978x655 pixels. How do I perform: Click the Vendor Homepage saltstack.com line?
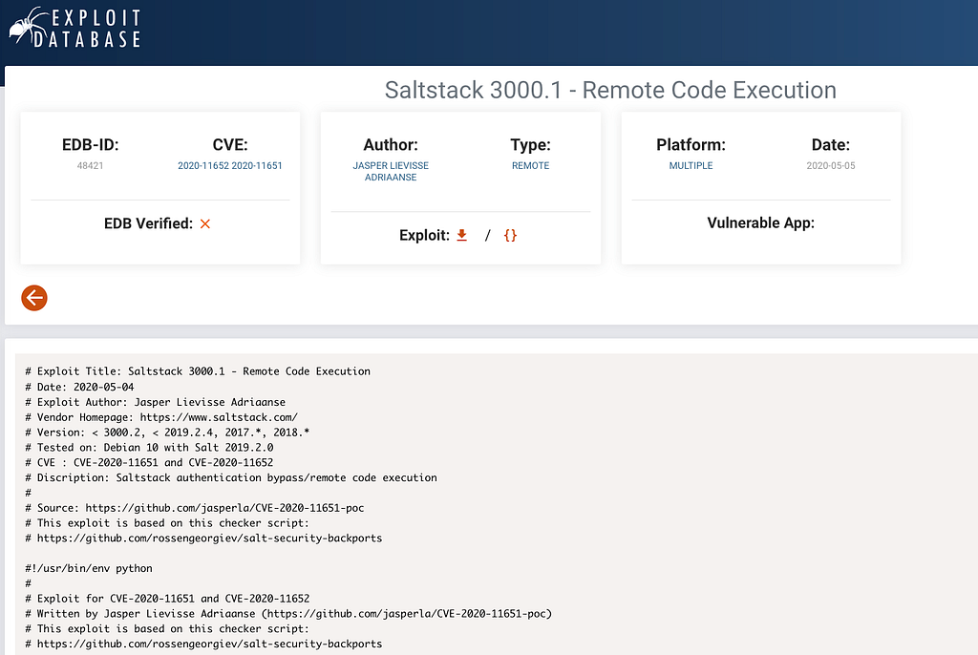[161, 416]
